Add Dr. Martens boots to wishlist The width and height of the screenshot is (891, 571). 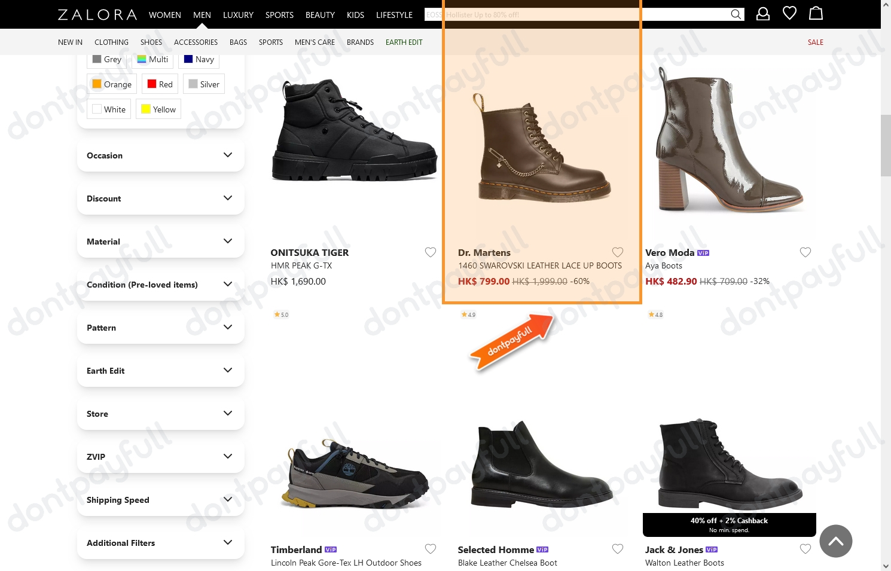(618, 252)
